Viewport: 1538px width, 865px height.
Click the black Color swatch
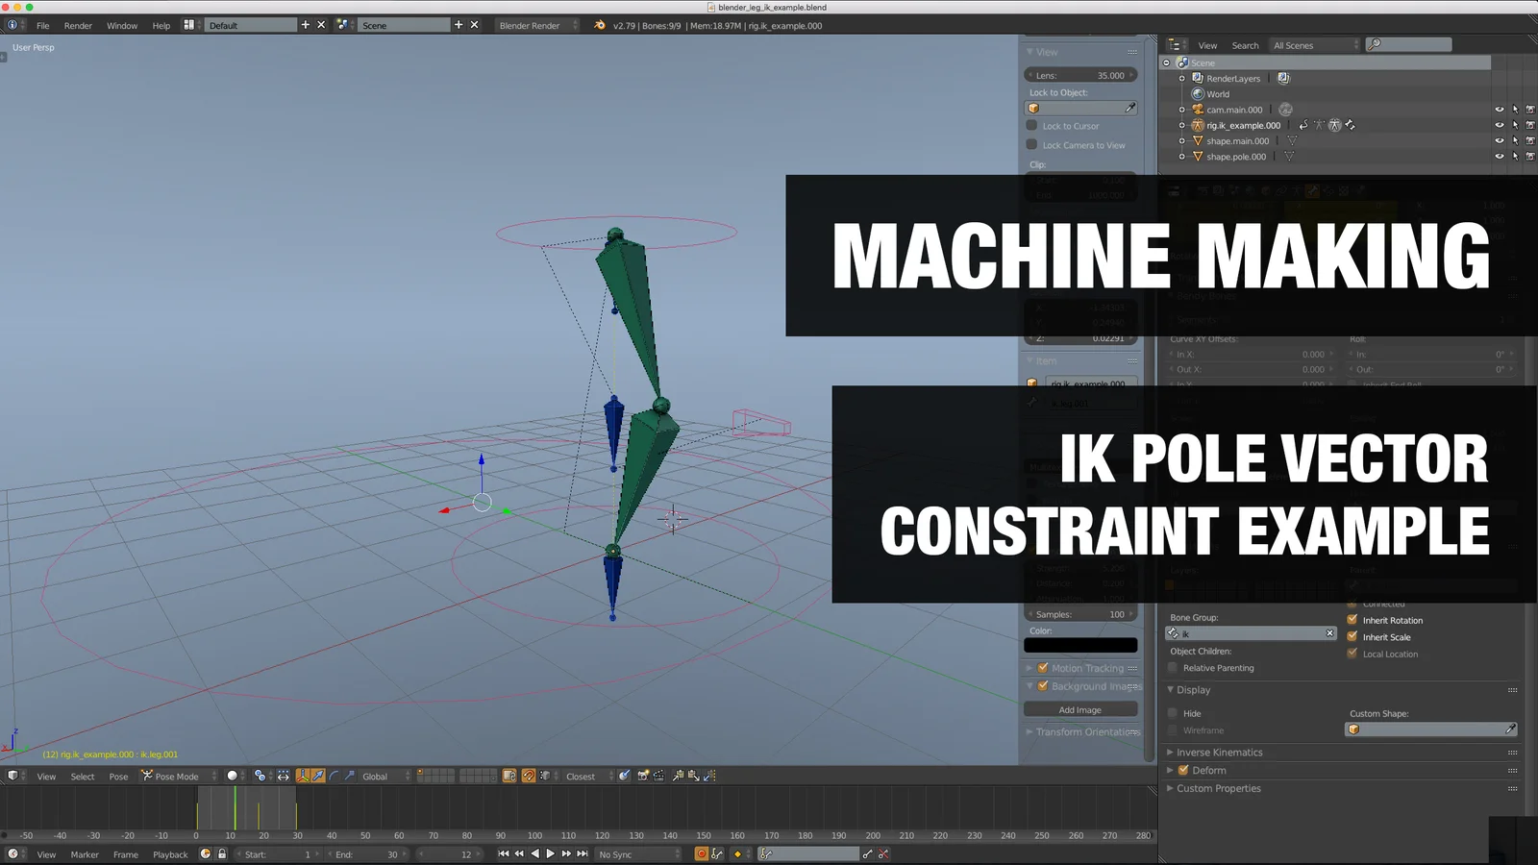[1079, 646]
